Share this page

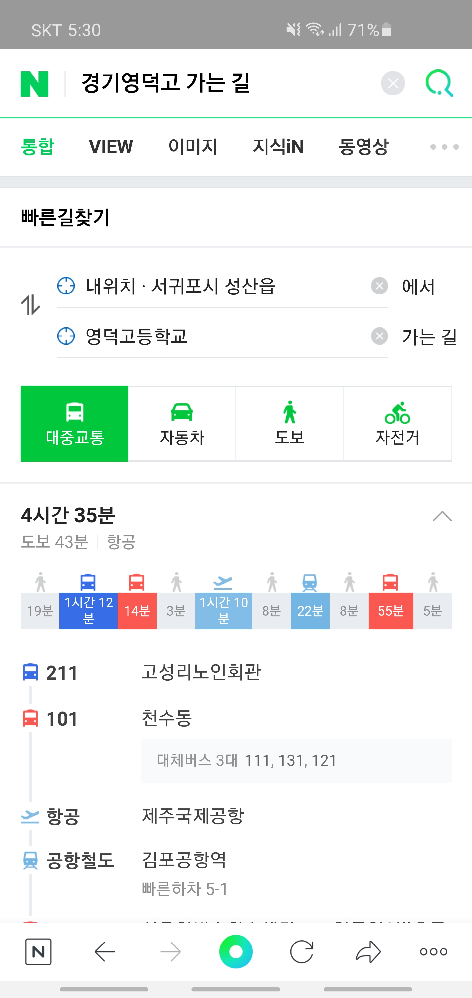(368, 951)
